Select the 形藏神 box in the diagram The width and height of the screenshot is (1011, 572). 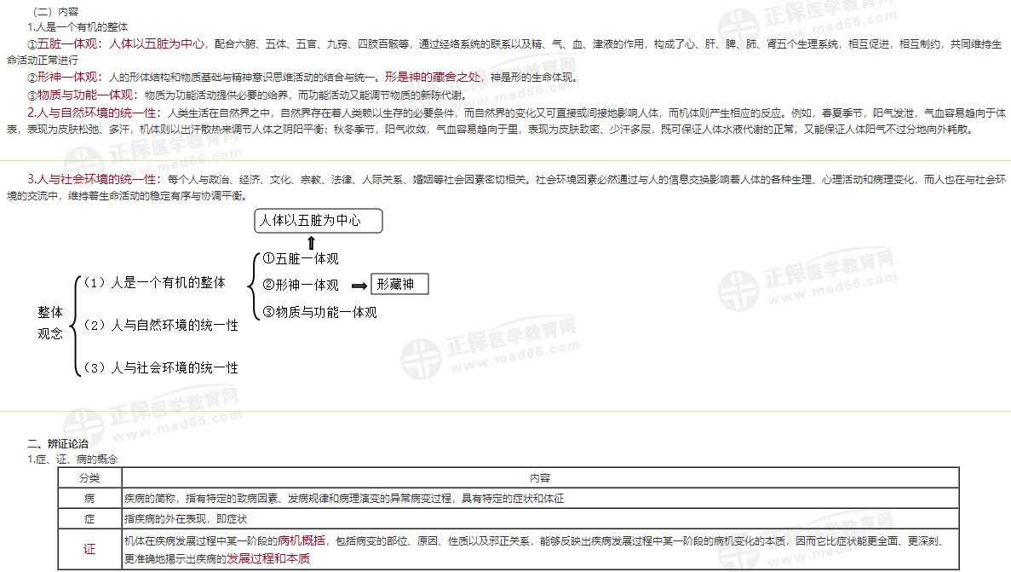[399, 285]
